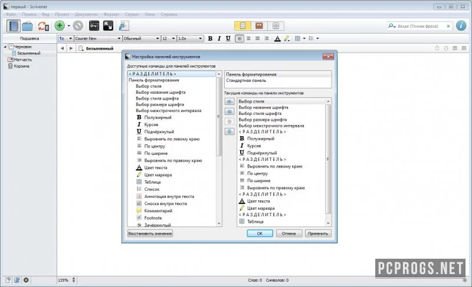Switch to single document view mode
The width and height of the screenshot is (472, 287).
pos(242,26)
